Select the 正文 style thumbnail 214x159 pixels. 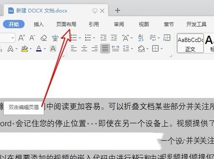pyautogui.click(x=190, y=43)
